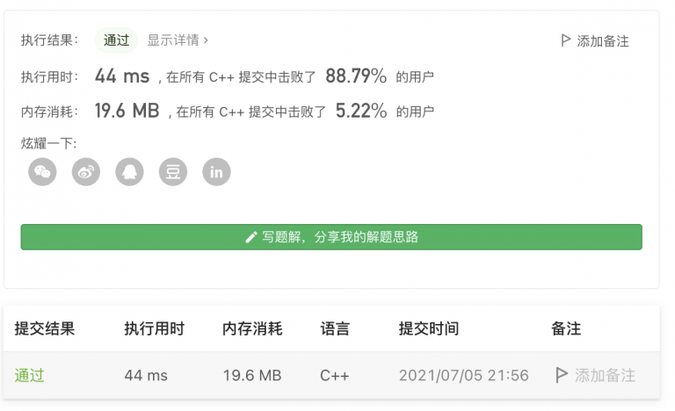Click 添加备注 in submission row
Image resolution: width=675 pixels, height=411 pixels.
click(605, 375)
